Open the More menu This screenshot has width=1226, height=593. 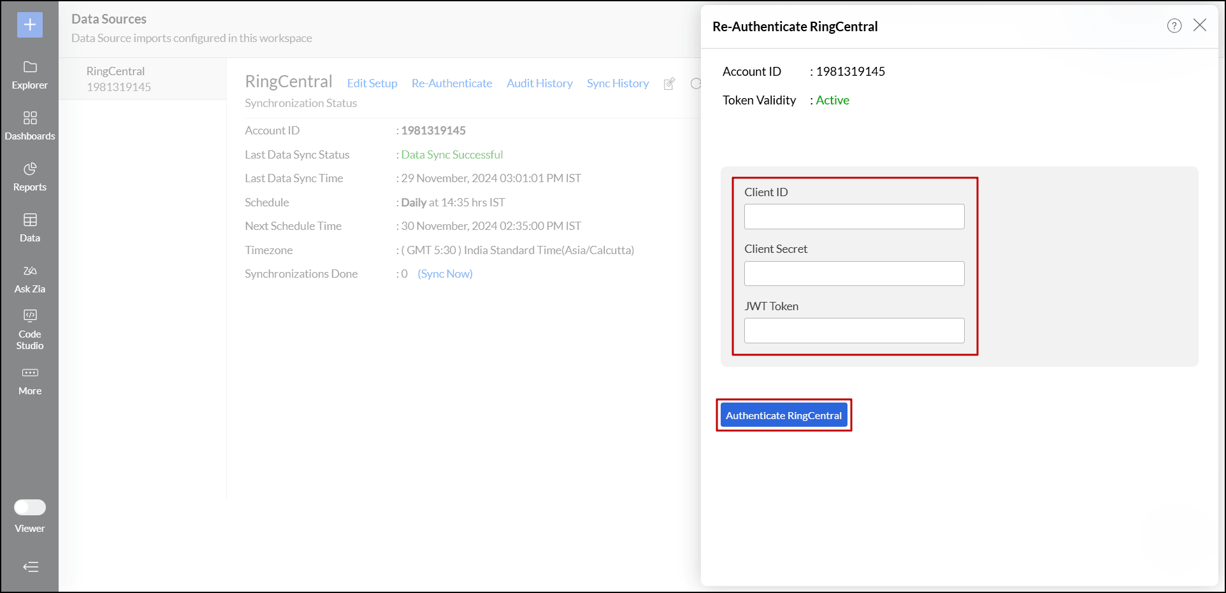[29, 380]
